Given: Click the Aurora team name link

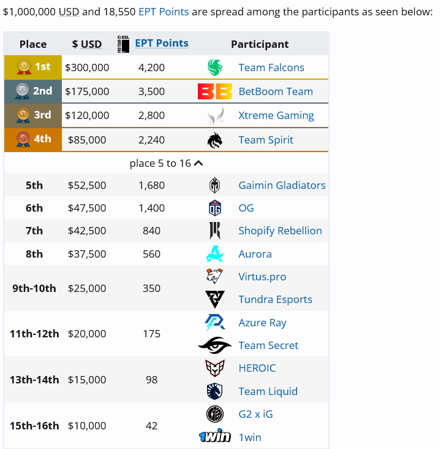Looking at the screenshot, I should click(255, 254).
